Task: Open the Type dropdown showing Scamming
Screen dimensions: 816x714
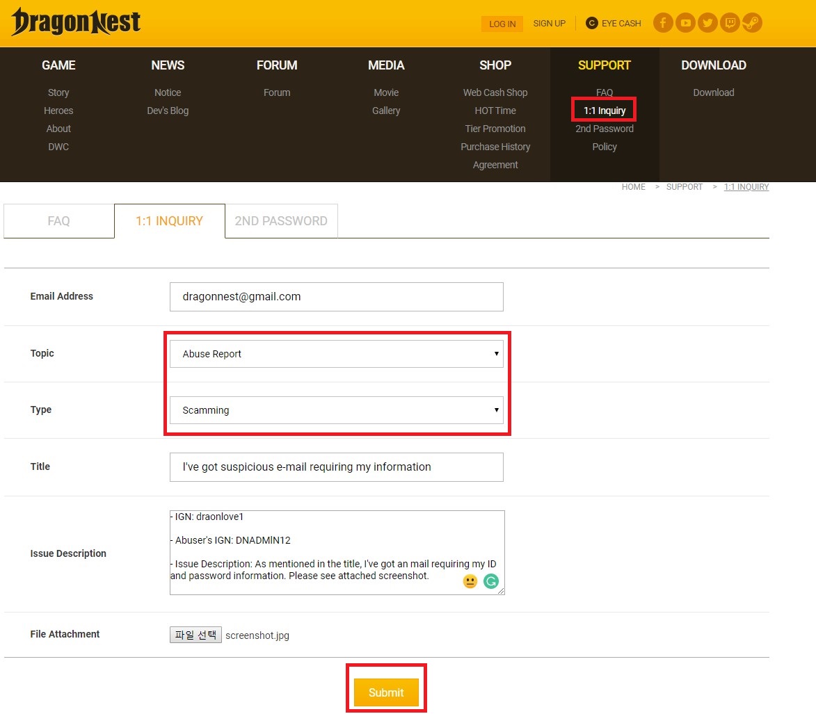Action: 336,410
